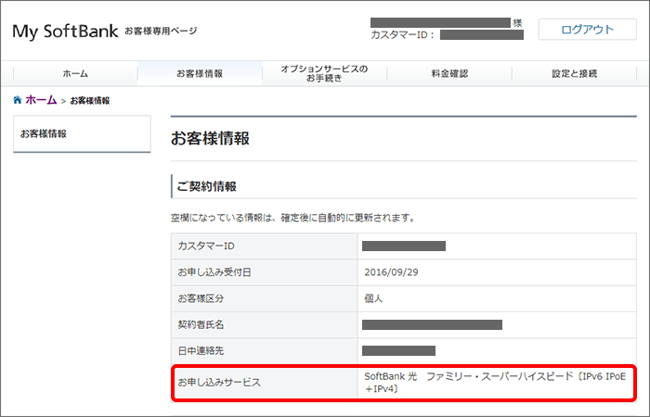Select お客様情報 in the left sidebar
The width and height of the screenshot is (650, 417).
coord(82,134)
